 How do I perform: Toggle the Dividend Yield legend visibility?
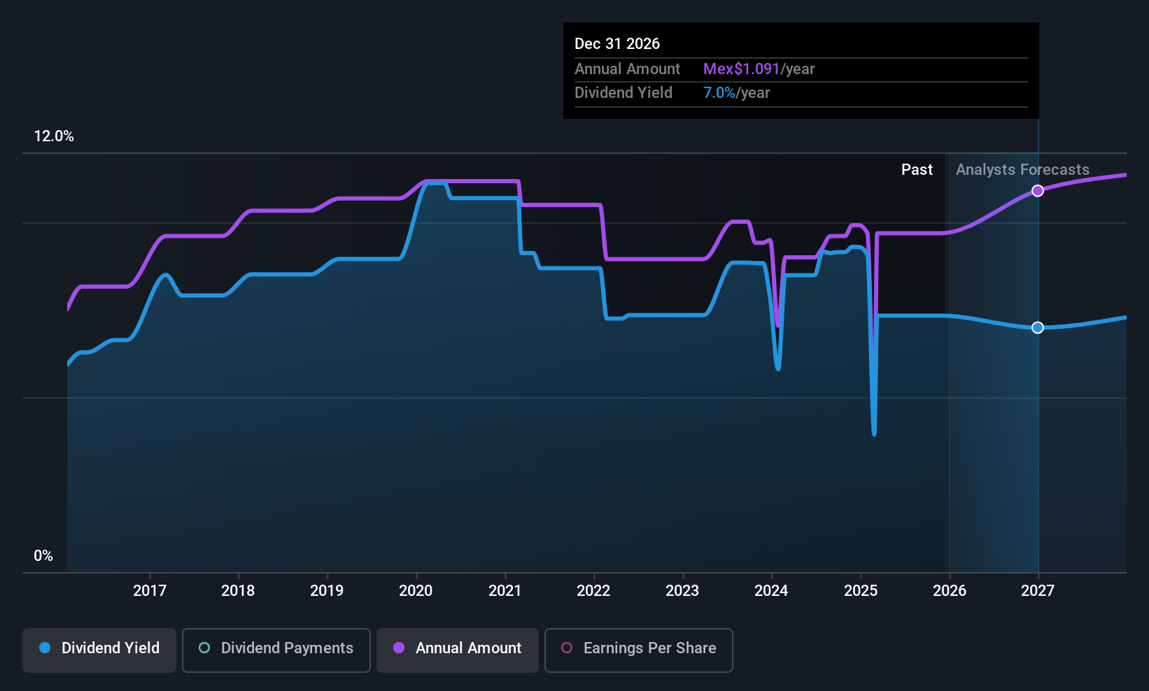[x=99, y=649]
